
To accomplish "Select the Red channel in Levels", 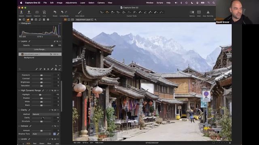I will (35, 143).
